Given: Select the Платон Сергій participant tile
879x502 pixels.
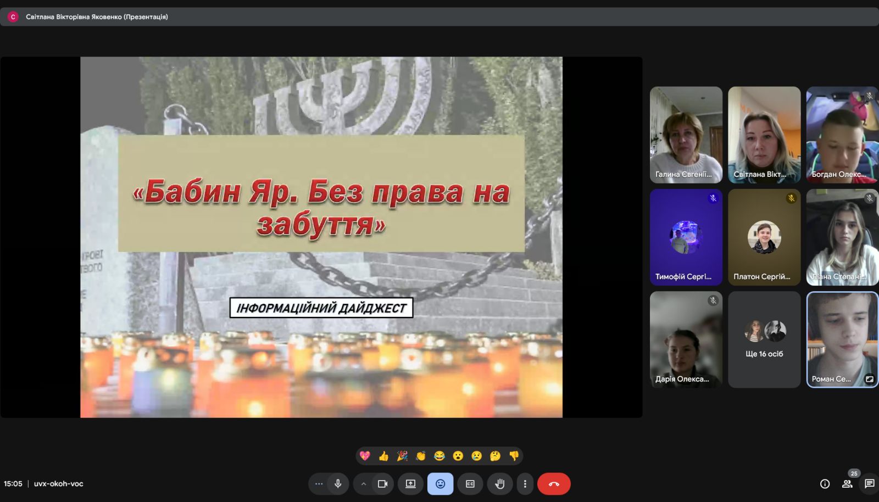Looking at the screenshot, I should click(x=764, y=237).
